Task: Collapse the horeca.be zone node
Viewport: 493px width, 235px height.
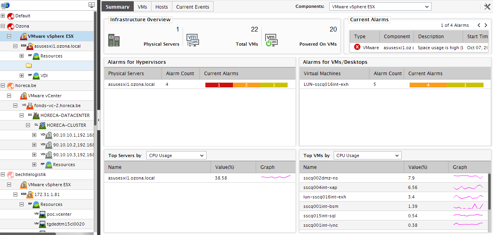Action: coord(3,85)
